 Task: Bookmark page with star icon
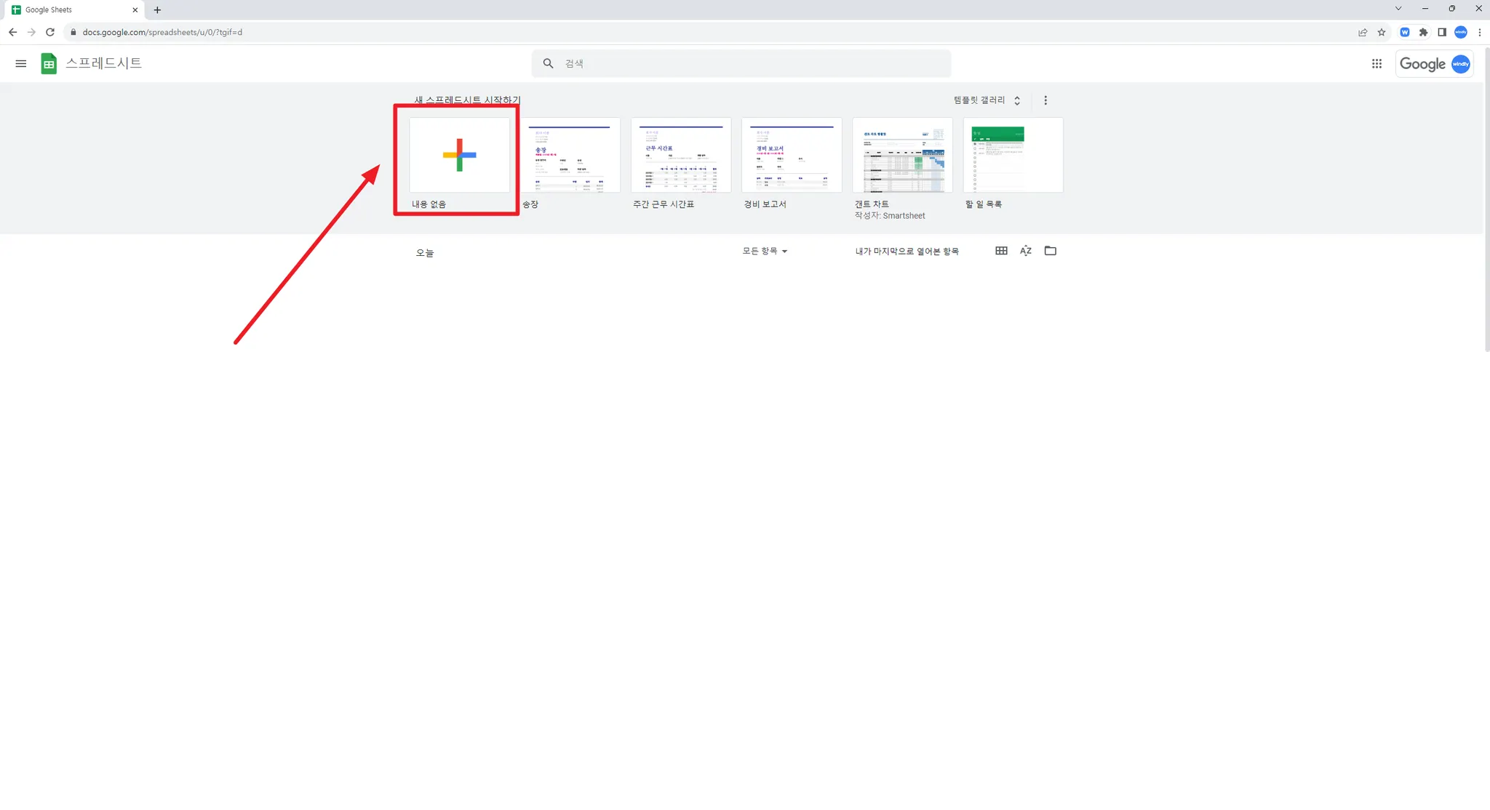[1382, 32]
